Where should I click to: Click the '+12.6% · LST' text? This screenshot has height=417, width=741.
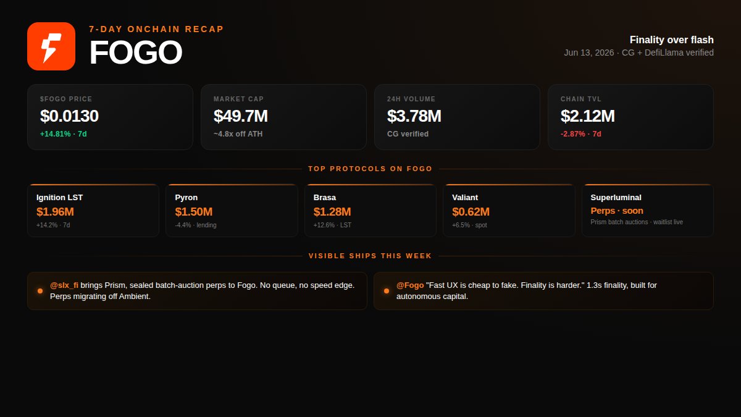(332, 225)
